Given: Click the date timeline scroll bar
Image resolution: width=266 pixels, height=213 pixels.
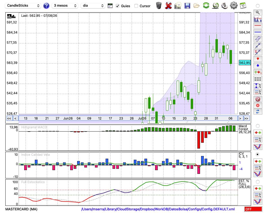Looking at the screenshot, I should [x=128, y=118].
